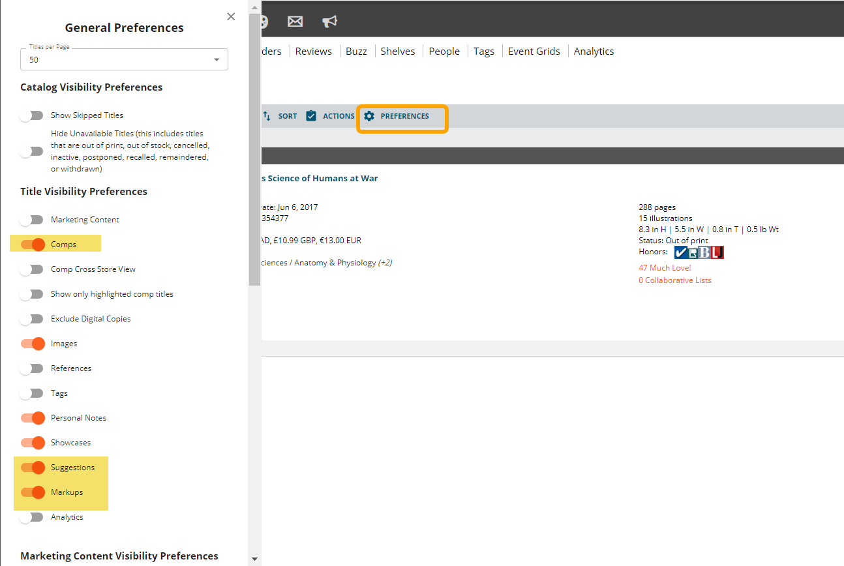Viewport: 844px width, 566px height.
Task: Switch to the People tab
Action: click(444, 52)
